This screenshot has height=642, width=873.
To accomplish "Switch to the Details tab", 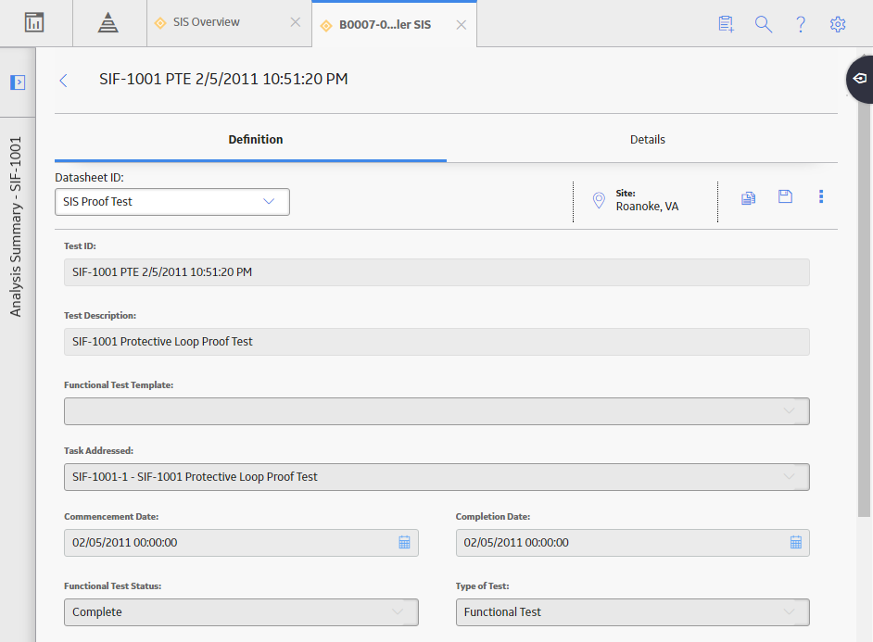I will click(647, 140).
